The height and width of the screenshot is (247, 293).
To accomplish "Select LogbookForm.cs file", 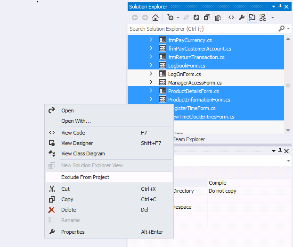I will coord(187,66).
